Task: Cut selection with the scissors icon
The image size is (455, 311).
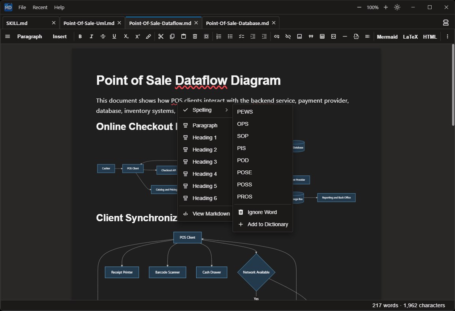Action: pyautogui.click(x=161, y=36)
